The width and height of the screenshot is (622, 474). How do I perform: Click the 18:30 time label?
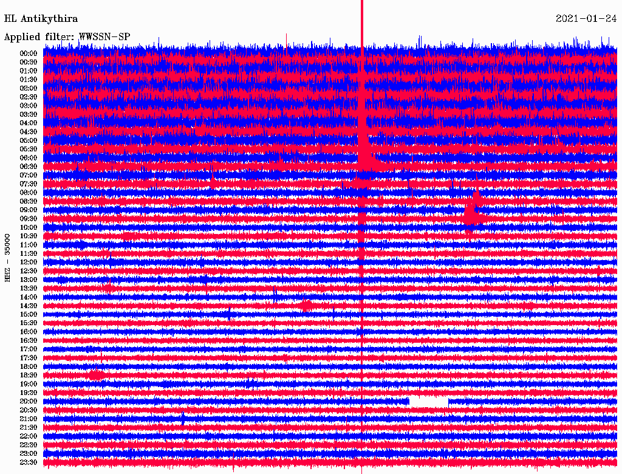29,376
